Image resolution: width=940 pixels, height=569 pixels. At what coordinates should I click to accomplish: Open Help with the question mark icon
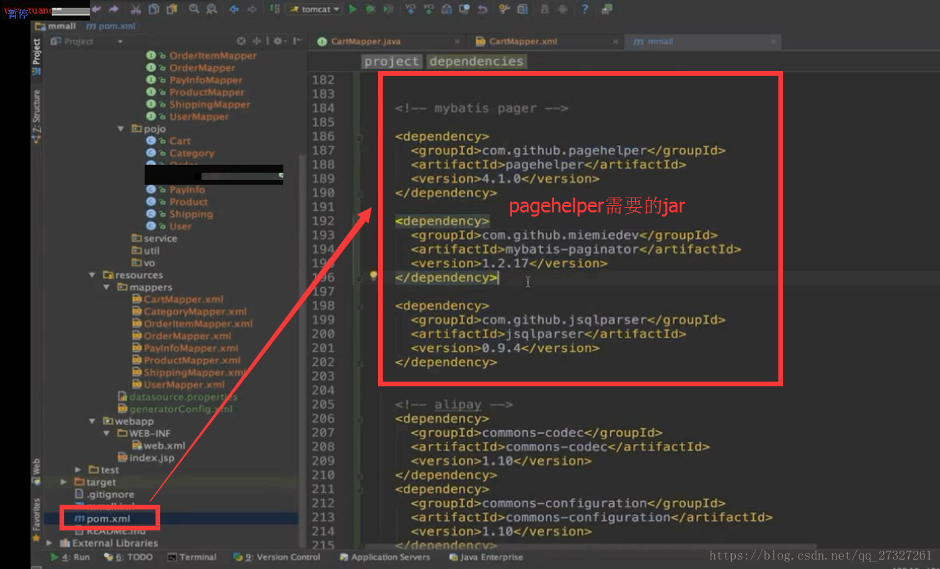[x=585, y=9]
